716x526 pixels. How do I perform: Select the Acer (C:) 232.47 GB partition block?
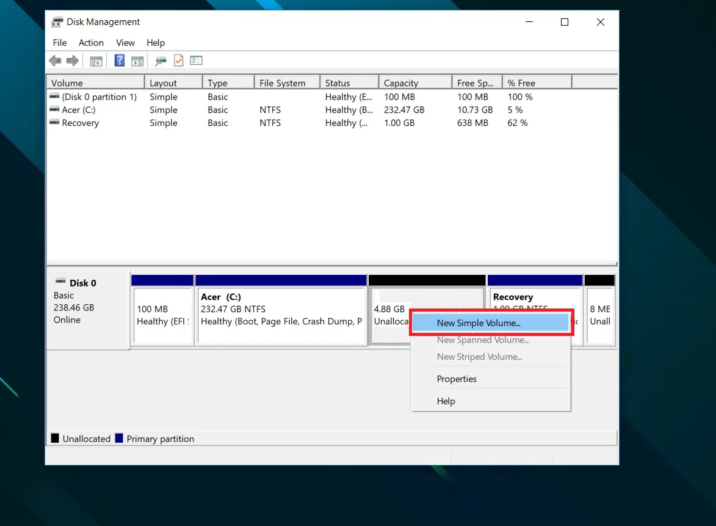coord(281,309)
